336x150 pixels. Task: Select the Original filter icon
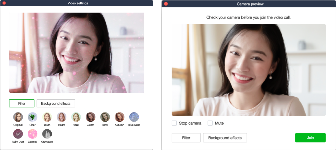click(x=18, y=117)
